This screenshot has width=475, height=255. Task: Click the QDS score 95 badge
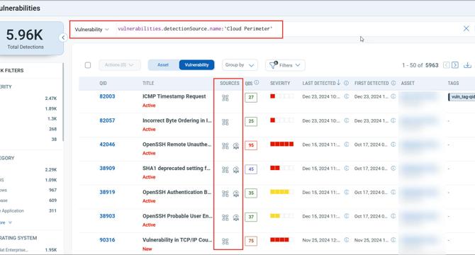click(251, 145)
